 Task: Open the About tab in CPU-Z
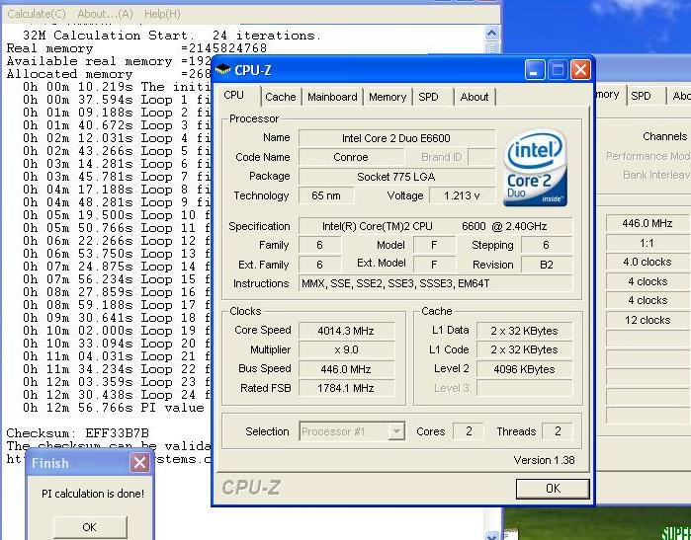tap(475, 97)
